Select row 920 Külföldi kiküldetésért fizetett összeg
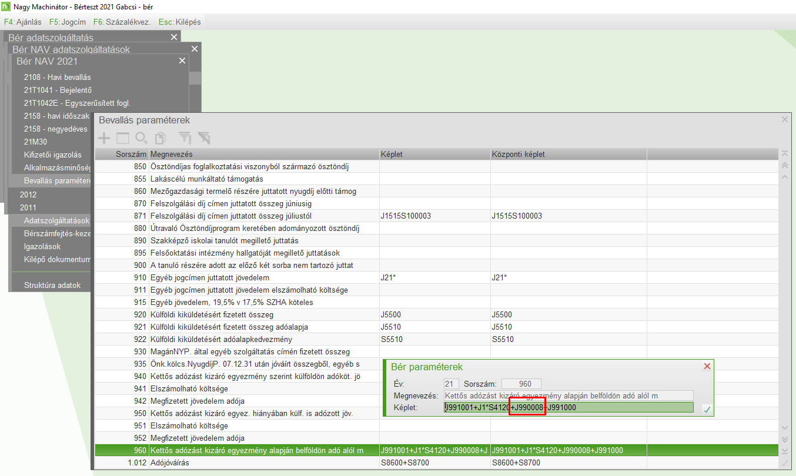Viewport: 796px width, 476px height. (436, 314)
